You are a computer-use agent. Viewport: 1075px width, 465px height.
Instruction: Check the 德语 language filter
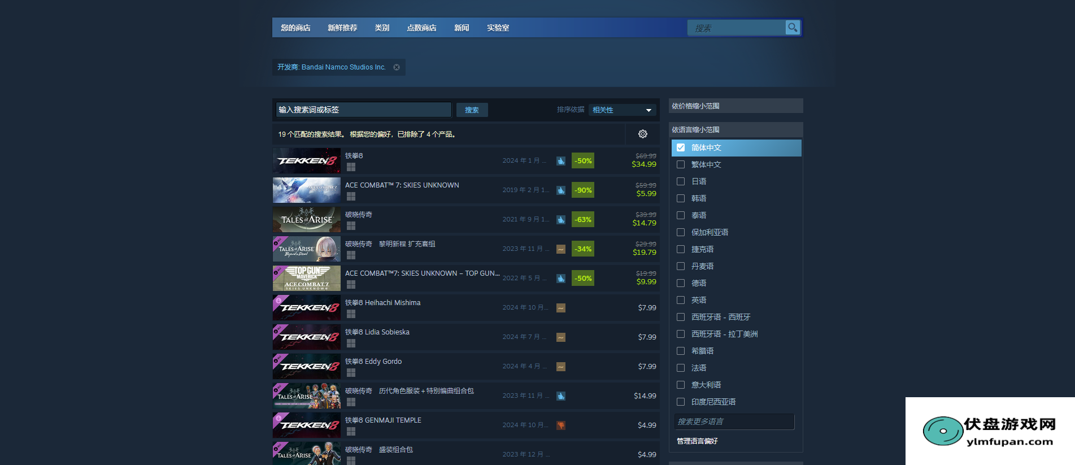681,283
